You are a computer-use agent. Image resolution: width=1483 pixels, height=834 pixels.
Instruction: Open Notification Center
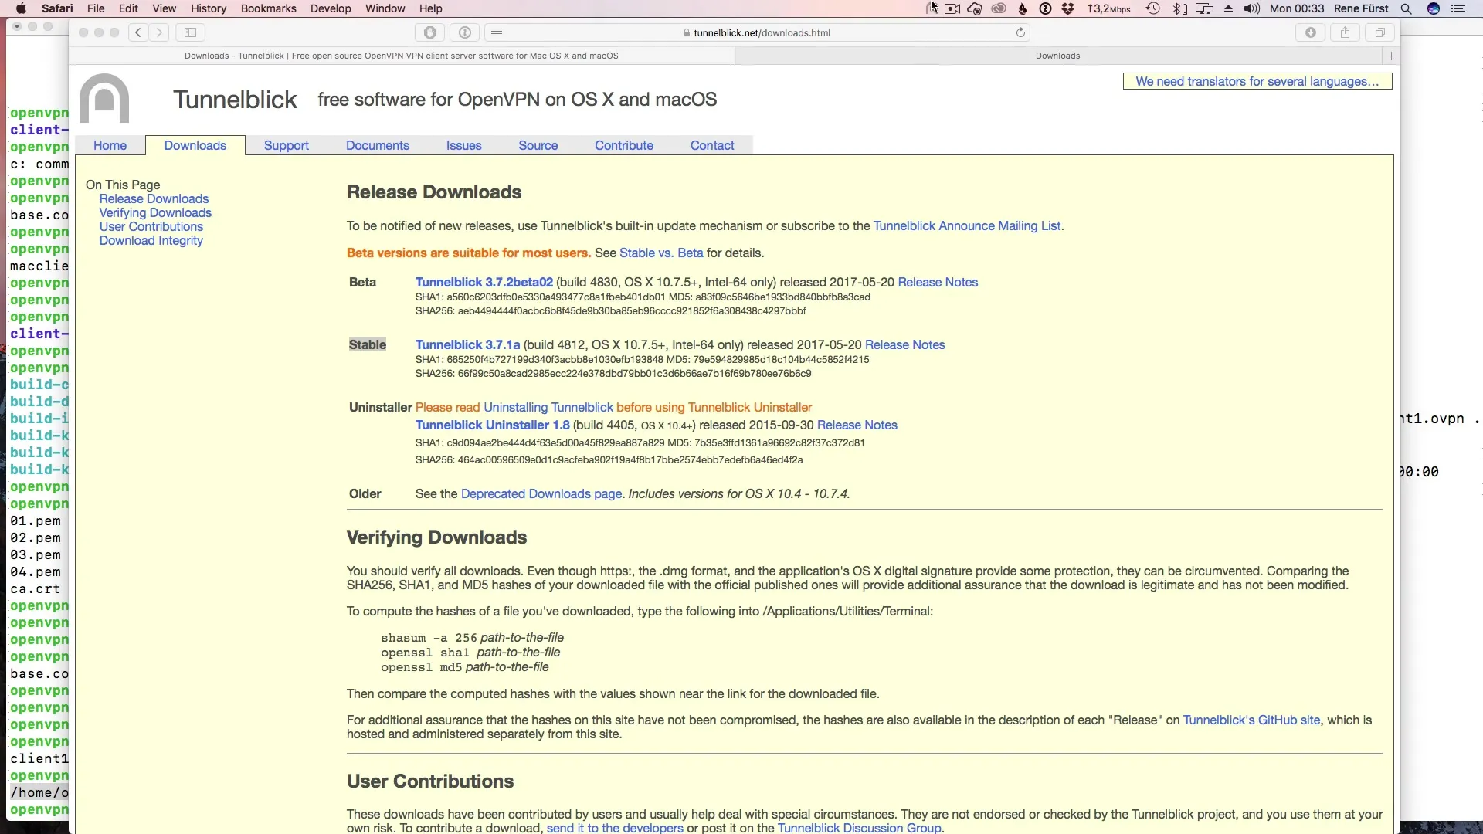[1458, 8]
